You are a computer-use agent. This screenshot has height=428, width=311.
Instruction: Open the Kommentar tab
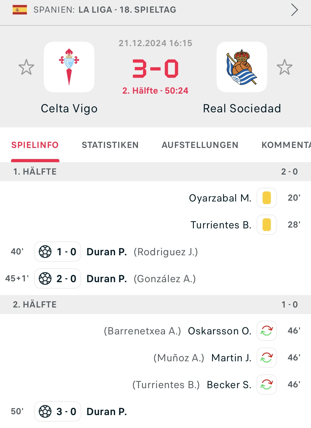pos(286,145)
